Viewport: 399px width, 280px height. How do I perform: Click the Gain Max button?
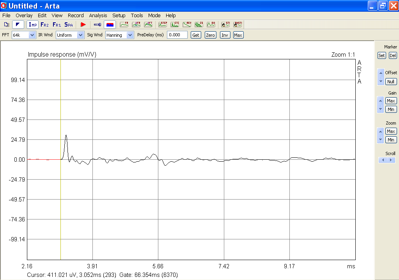(x=391, y=101)
